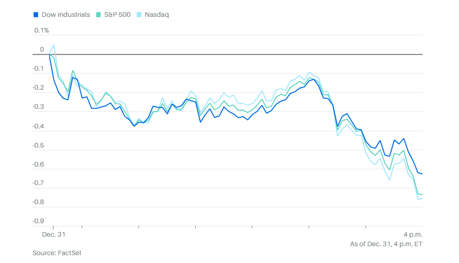Click the Dow line's final endpoint at 4 p.m.

click(x=422, y=174)
